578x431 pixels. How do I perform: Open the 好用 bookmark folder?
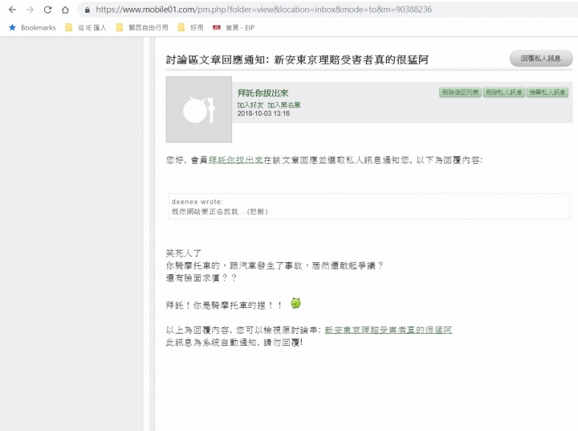[x=190, y=27]
